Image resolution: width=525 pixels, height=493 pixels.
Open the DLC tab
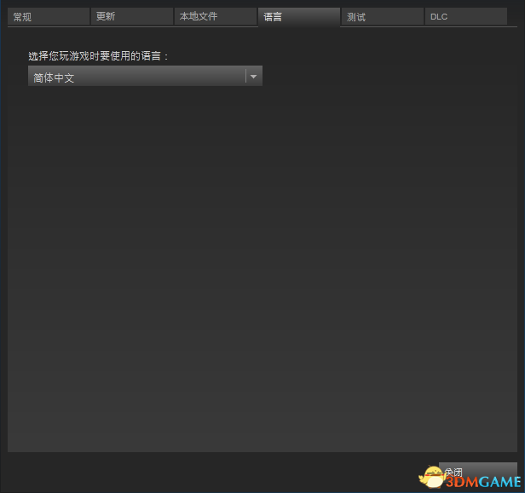pyautogui.click(x=465, y=17)
